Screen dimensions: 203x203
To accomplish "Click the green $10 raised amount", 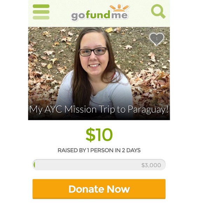I will [x=99, y=135].
